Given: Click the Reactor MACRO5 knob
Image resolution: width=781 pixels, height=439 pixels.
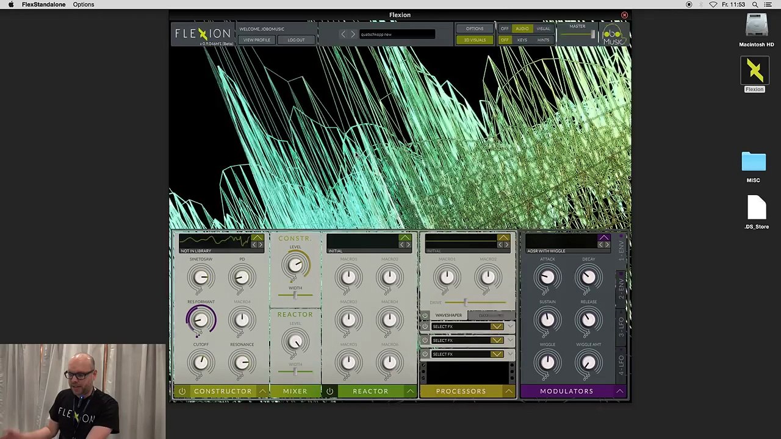Looking at the screenshot, I should 348,363.
